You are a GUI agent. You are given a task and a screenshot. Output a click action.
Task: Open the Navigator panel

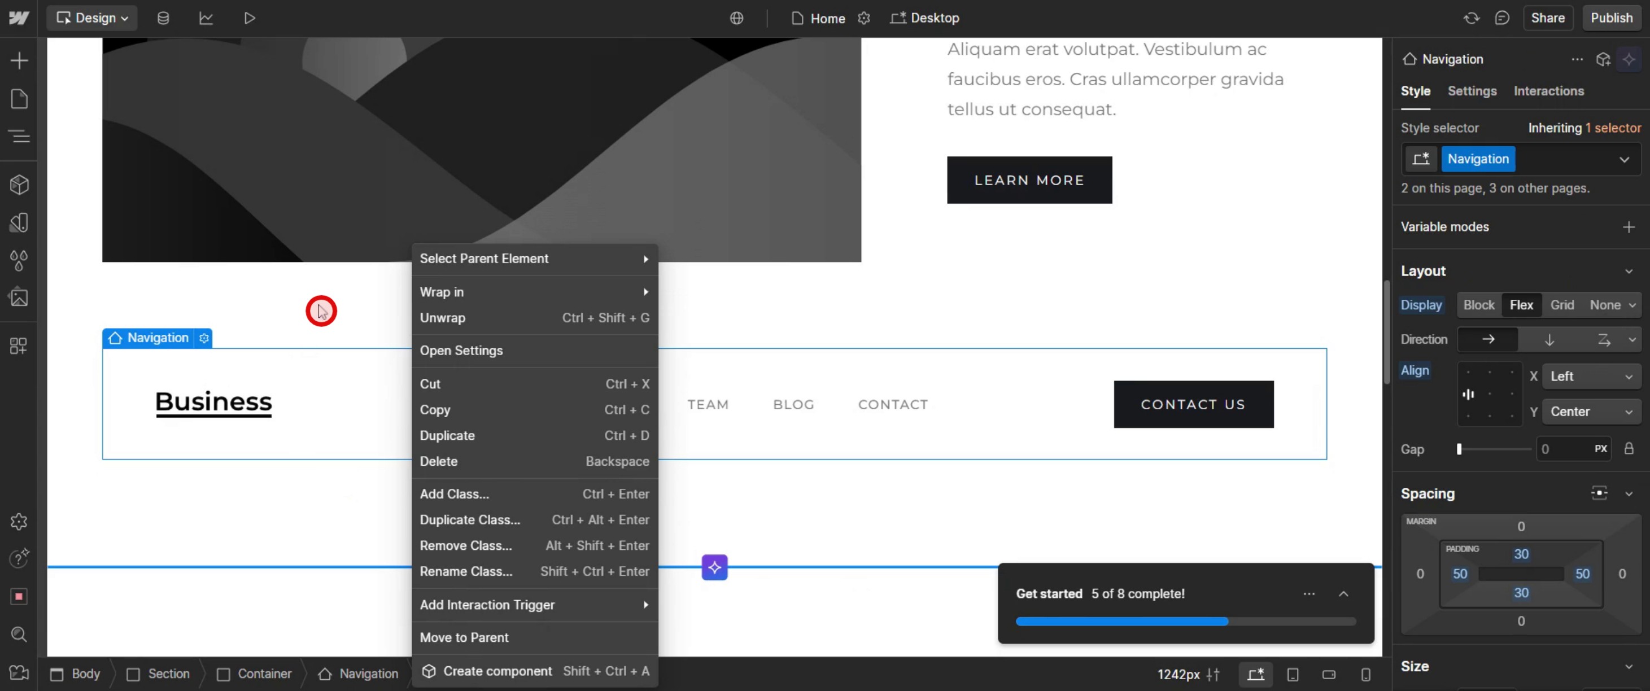[19, 137]
